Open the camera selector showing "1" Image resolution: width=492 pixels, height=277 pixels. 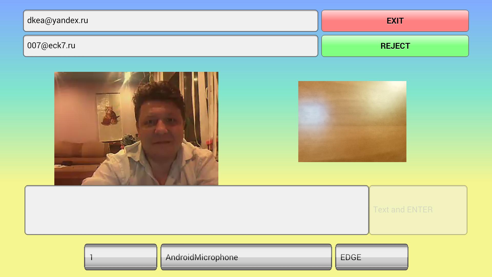pyautogui.click(x=120, y=257)
